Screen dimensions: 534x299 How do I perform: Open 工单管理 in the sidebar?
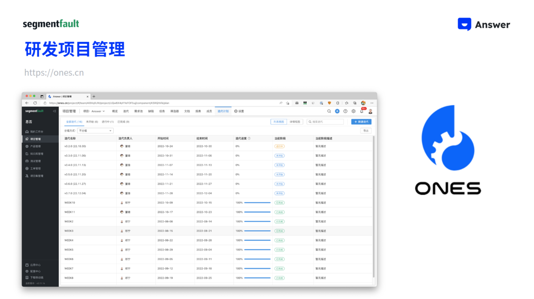[33, 168]
